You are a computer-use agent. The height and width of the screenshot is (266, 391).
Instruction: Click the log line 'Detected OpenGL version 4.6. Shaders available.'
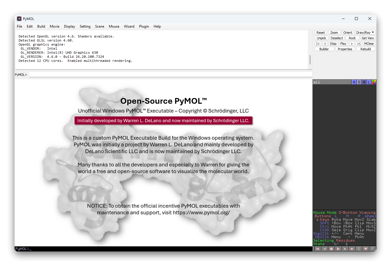click(x=66, y=36)
